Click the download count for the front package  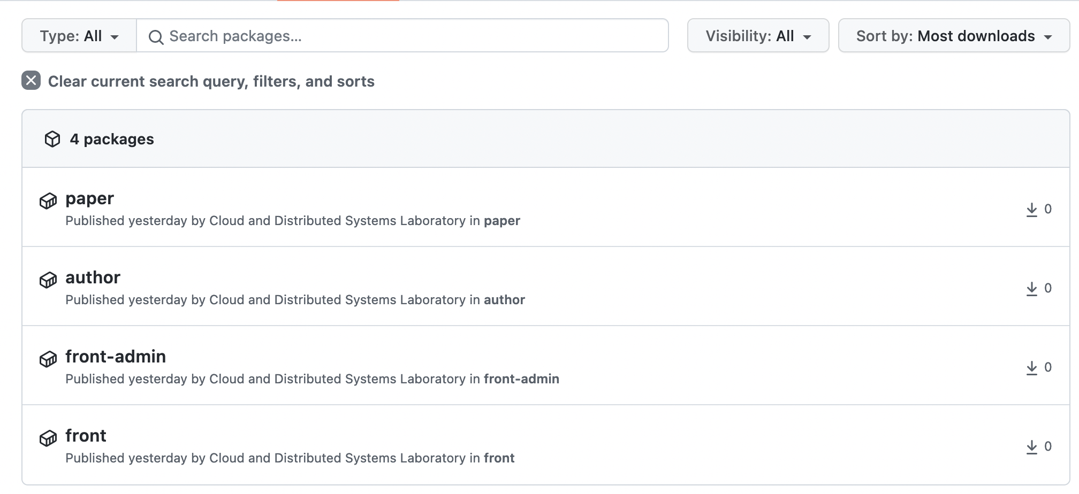1048,445
